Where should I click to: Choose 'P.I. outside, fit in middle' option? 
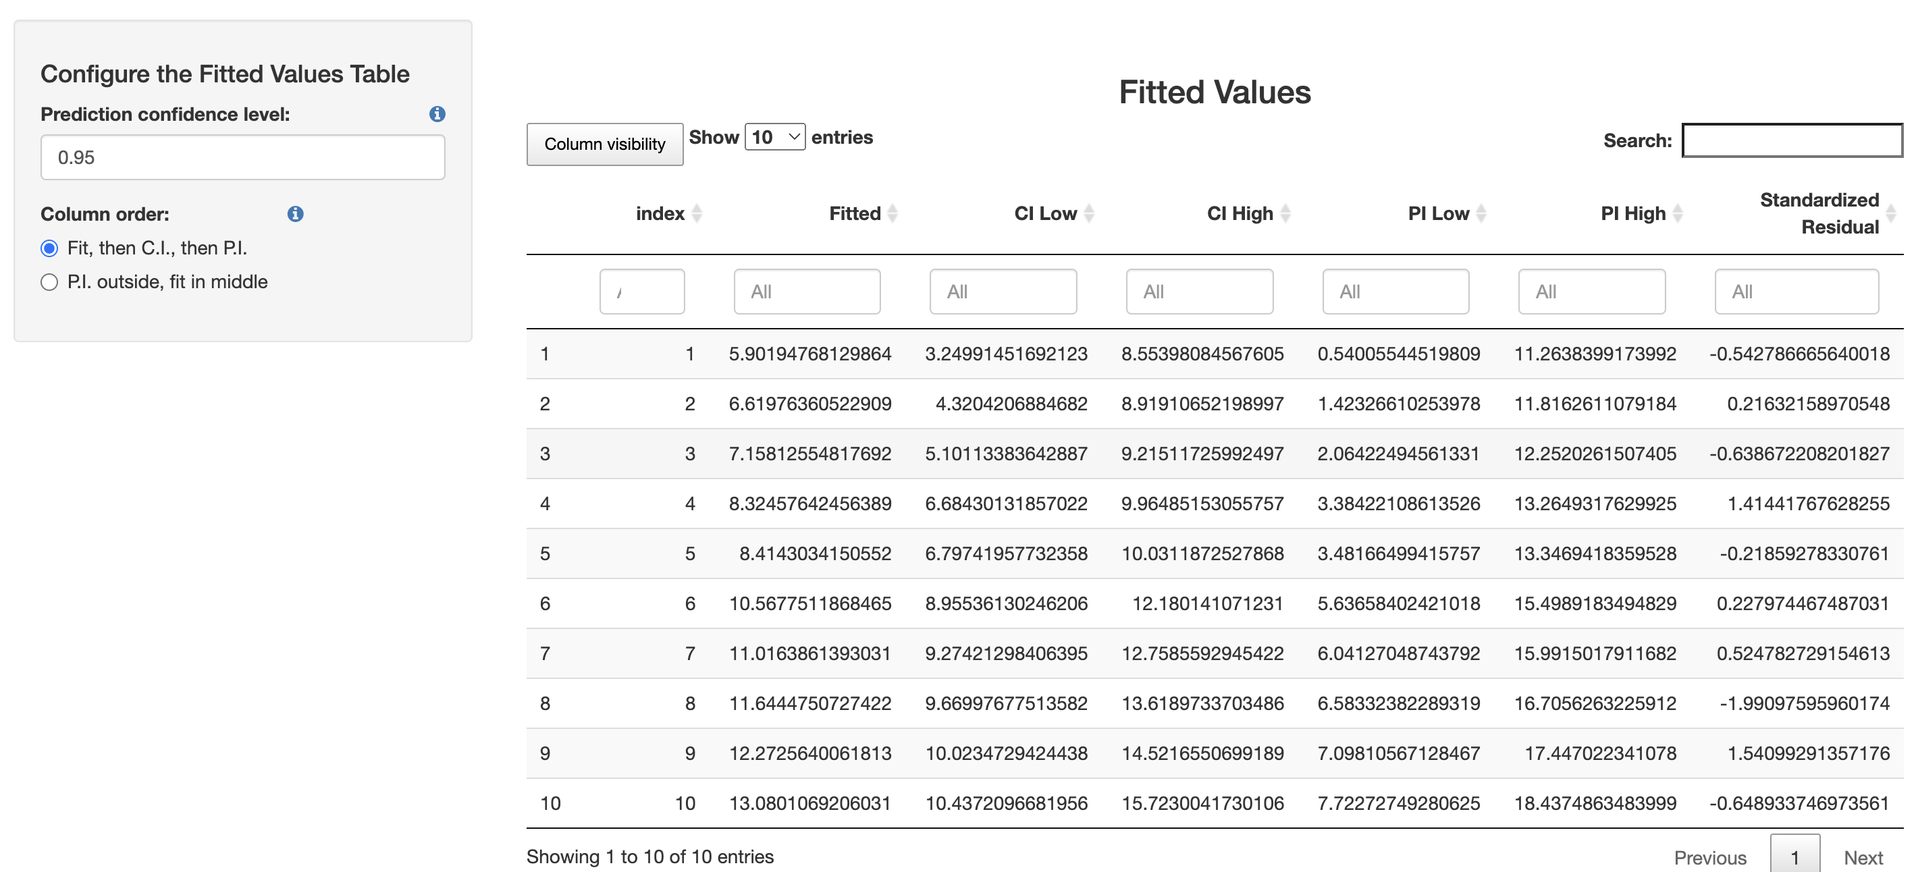[x=50, y=283]
